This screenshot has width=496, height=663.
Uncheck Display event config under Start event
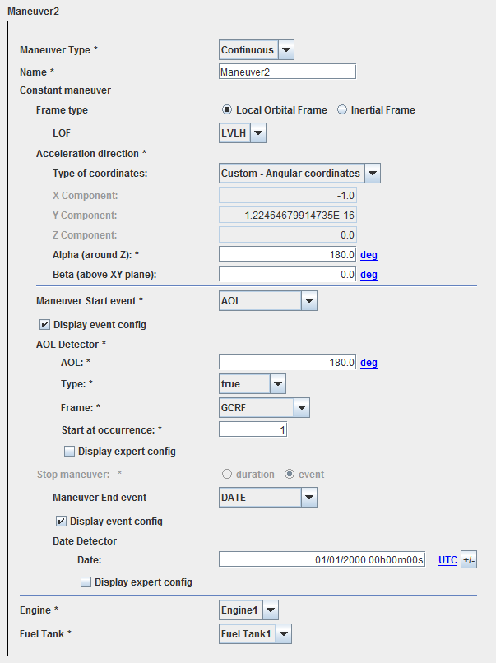(45, 324)
